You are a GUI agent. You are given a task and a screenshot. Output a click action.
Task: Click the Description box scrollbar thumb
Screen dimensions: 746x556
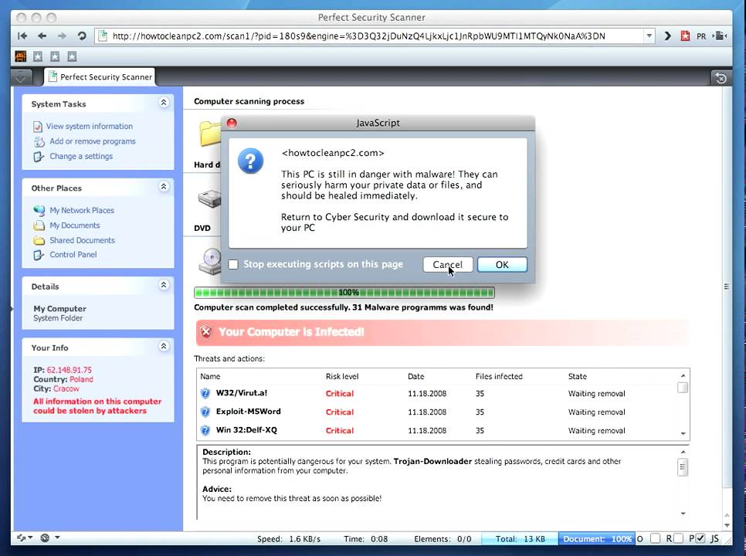click(x=683, y=467)
